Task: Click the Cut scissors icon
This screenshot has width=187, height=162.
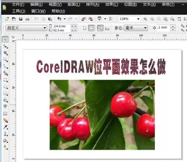Action: pos(37,19)
